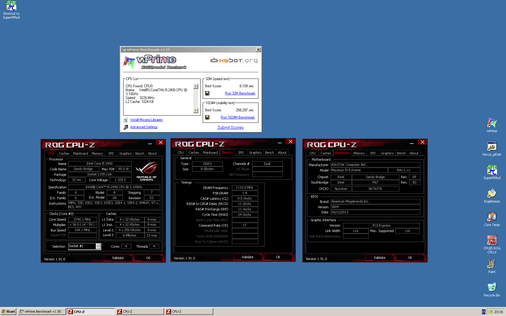Click the HWBOT.org logo in wPrime
This screenshot has height=316, width=506.
point(234,60)
